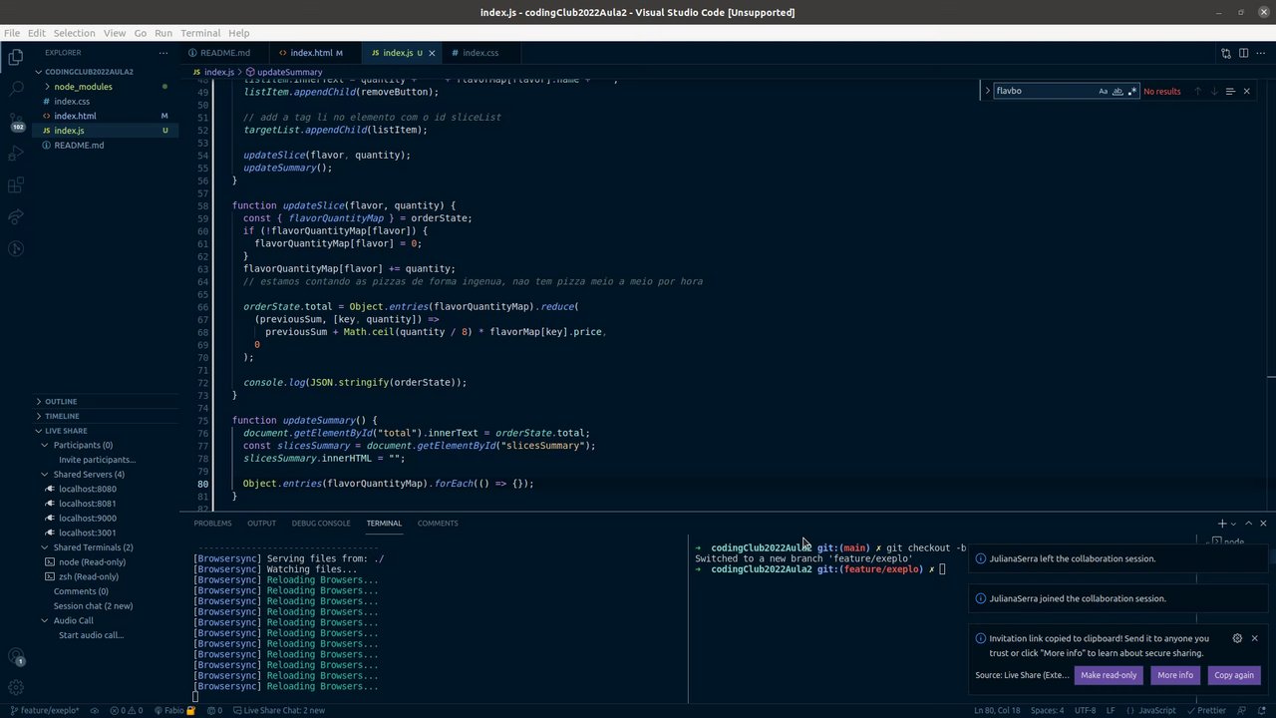Viewport: 1276px width, 718px height.
Task: Open the File menu
Action: (x=12, y=33)
